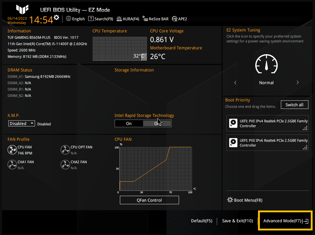Go to next EZ System Tuning mode

point(297,82)
